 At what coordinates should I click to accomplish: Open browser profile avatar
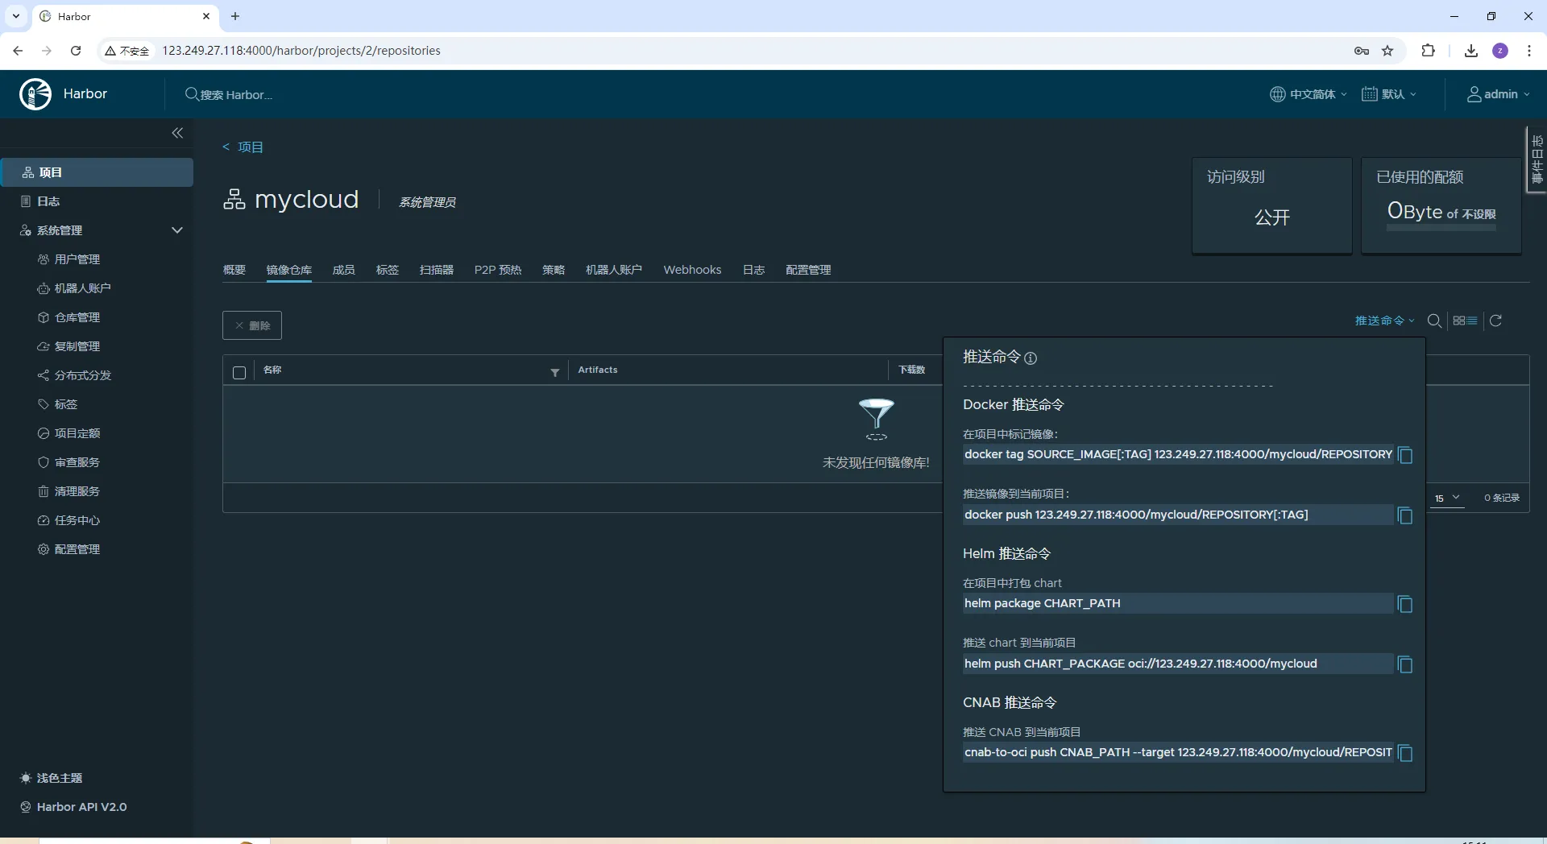point(1500,51)
